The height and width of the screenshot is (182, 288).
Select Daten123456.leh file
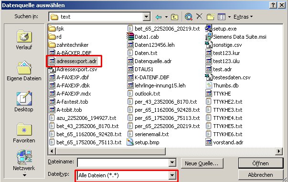pos(150,45)
